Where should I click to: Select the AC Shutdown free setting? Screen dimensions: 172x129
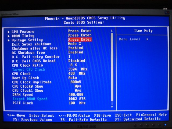pos(28,53)
